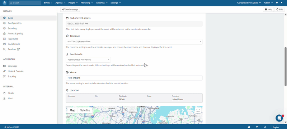Image resolution: width=287 pixels, height=129 pixels.
Task: Click the top Search field
Action: [x=25, y=3]
